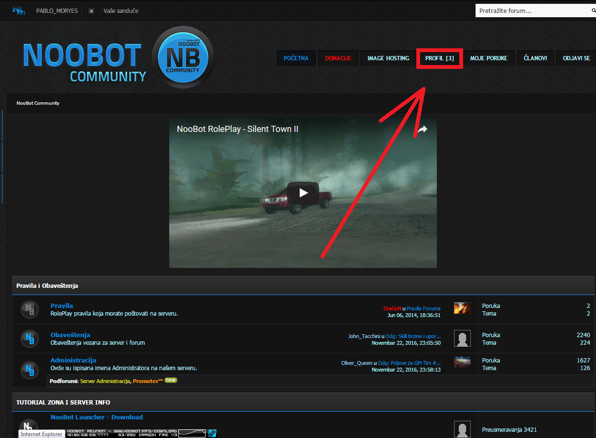Open the PROFIL [3] menu item
This screenshot has height=438, width=596.
pos(439,58)
